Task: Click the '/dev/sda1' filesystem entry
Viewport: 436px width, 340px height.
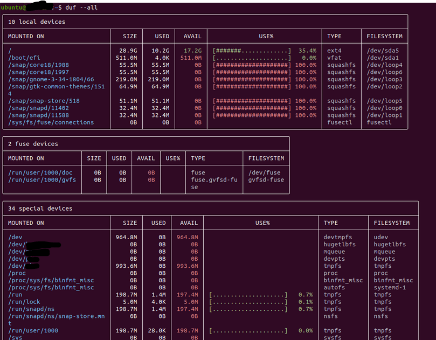Action: (x=383, y=58)
